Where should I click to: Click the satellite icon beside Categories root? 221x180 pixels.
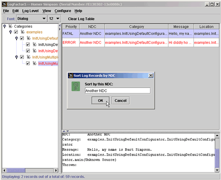click(x=10, y=26)
